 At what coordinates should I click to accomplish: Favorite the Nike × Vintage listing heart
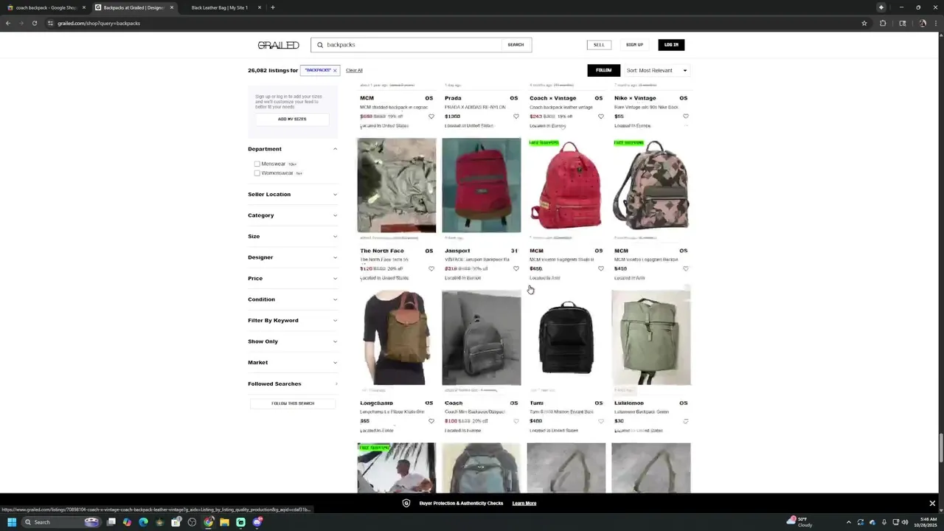(686, 117)
